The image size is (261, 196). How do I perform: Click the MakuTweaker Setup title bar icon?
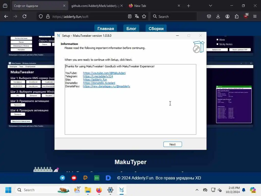click(x=59, y=35)
